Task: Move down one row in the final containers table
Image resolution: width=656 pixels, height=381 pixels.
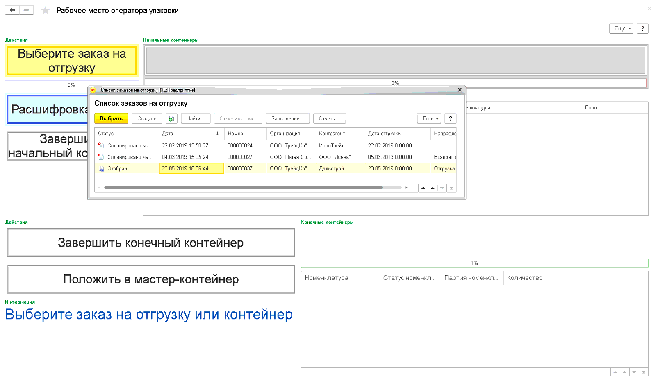Action: pyautogui.click(x=634, y=372)
